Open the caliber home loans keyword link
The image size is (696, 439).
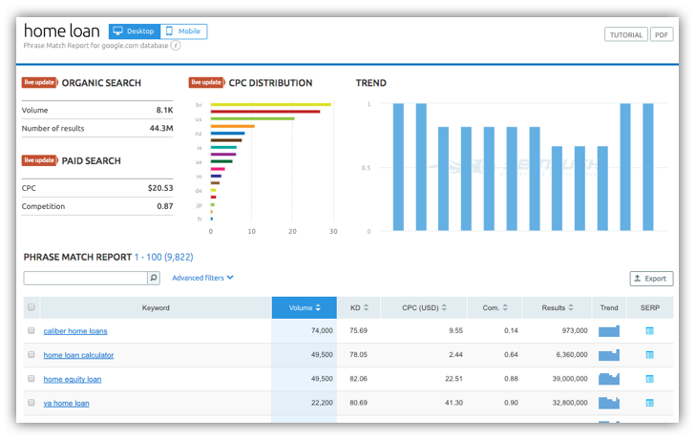(75, 331)
